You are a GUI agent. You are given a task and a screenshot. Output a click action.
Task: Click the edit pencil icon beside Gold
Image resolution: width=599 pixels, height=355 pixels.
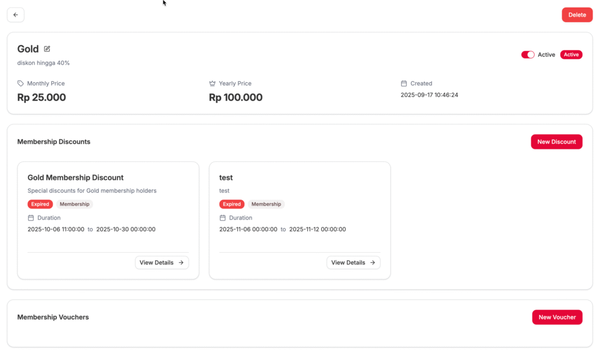pos(47,49)
